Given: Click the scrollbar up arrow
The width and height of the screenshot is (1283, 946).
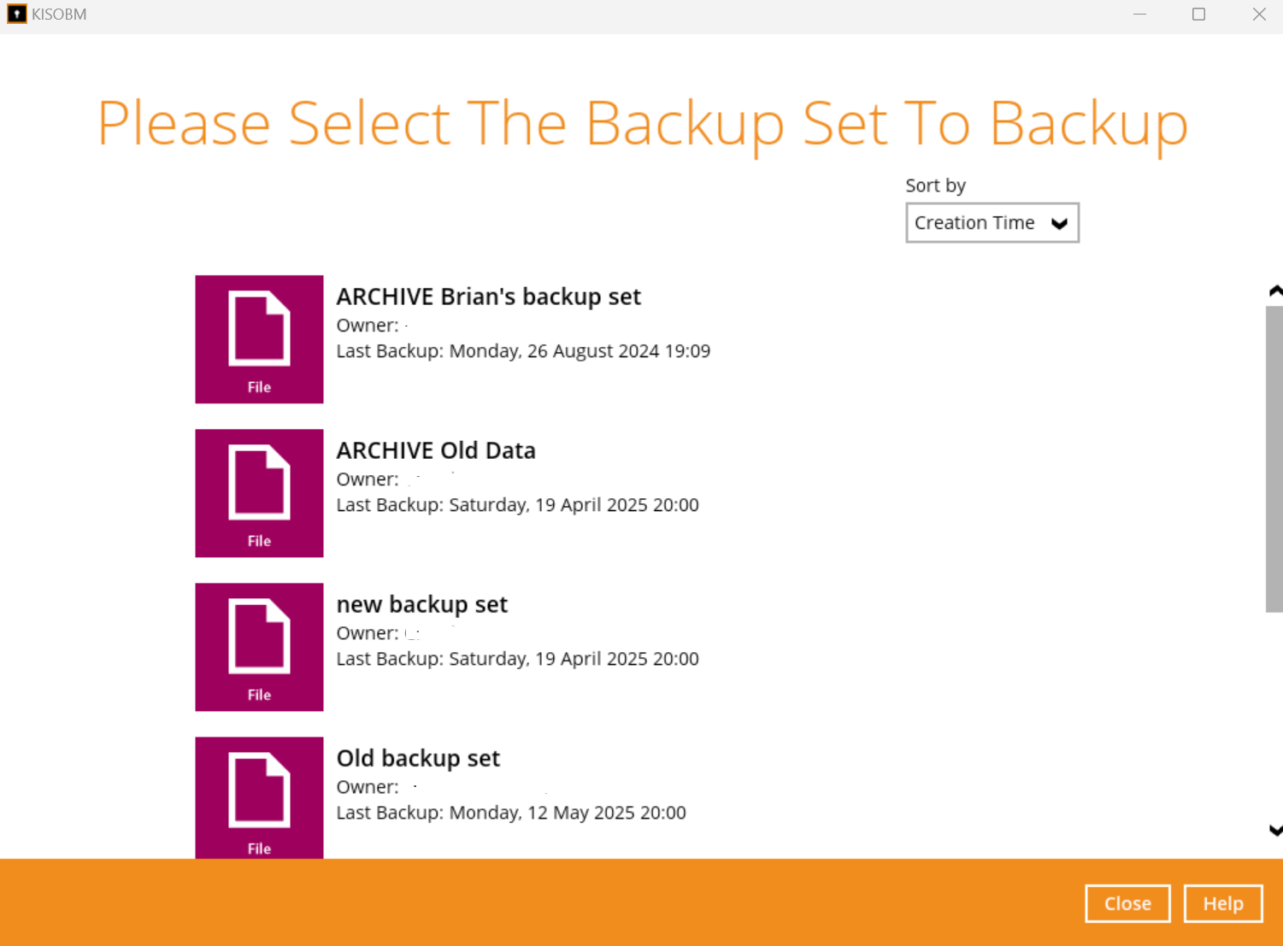Looking at the screenshot, I should point(1274,290).
